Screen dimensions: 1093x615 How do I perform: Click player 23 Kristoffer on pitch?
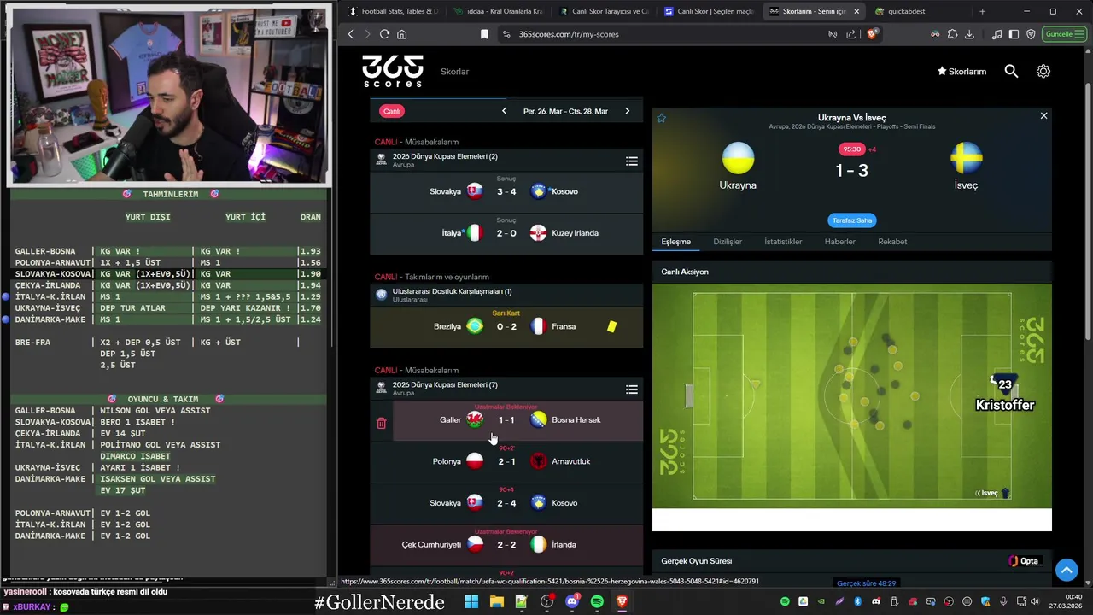coord(1004,395)
